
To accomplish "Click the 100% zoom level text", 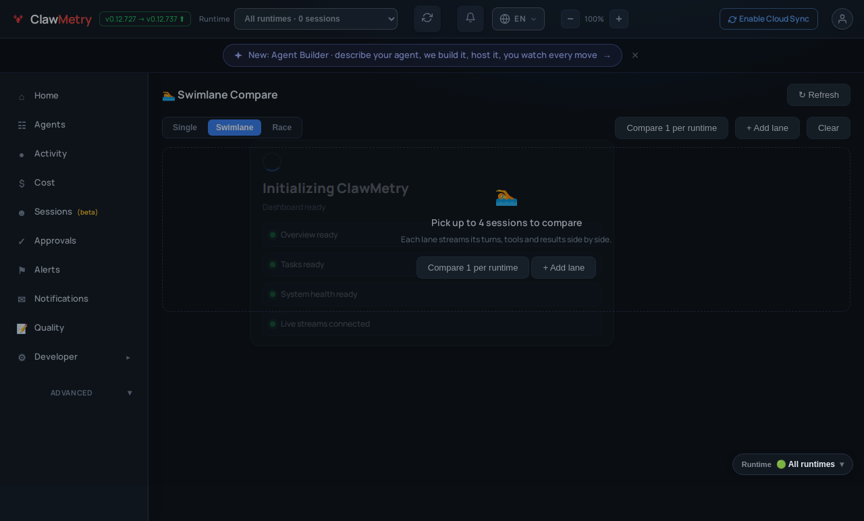I will [594, 19].
